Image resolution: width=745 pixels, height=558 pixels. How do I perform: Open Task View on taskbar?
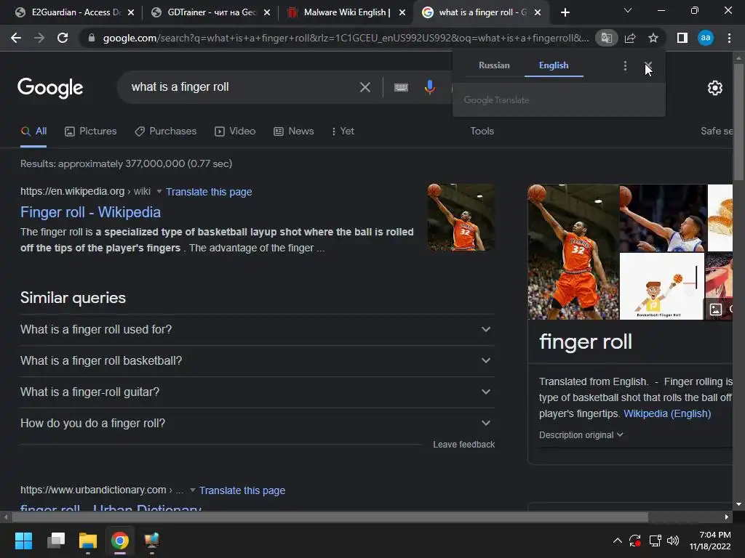pyautogui.click(x=56, y=541)
